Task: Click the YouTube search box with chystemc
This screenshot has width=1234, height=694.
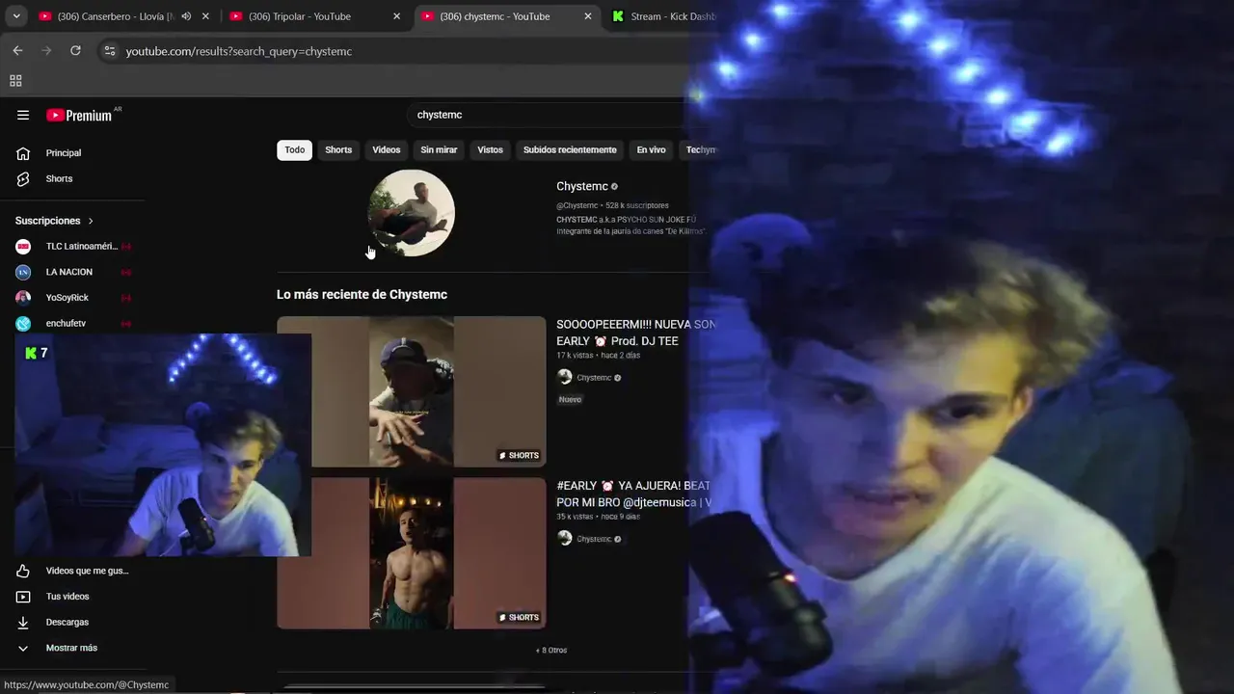Action: coord(550,115)
